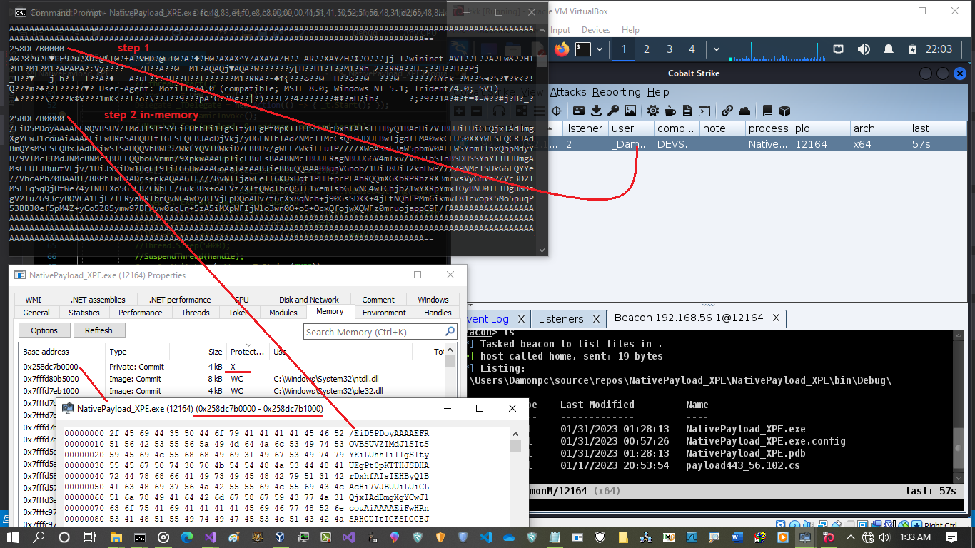
Task: Open the Attacks menu in Cobalt Strike
Action: 567,92
